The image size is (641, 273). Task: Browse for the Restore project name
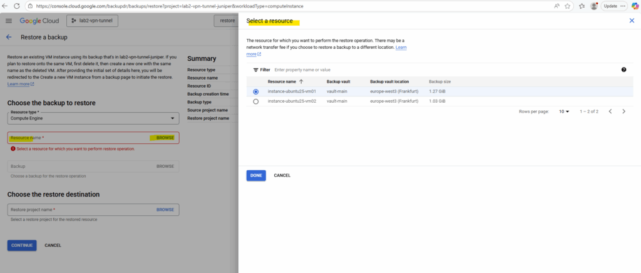[x=165, y=210]
